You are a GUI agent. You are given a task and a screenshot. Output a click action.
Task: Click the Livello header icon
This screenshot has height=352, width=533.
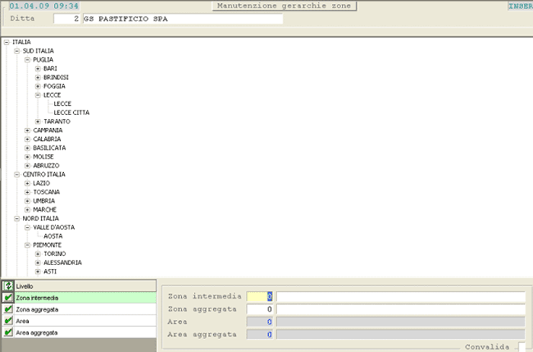8,286
